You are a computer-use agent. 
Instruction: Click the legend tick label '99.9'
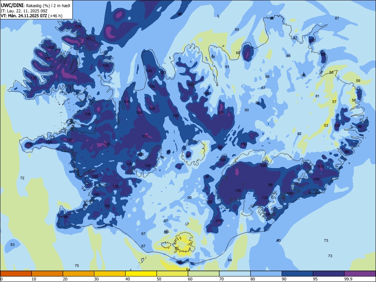[348, 279]
